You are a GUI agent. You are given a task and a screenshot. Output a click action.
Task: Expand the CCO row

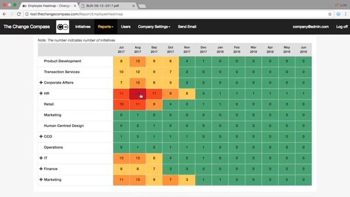(41, 136)
